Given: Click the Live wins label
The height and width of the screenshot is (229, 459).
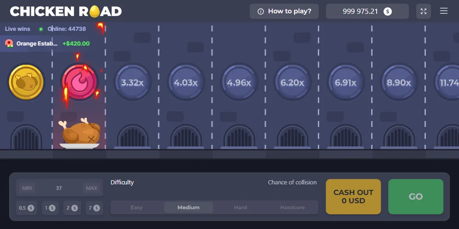Looking at the screenshot, I should click(17, 29).
